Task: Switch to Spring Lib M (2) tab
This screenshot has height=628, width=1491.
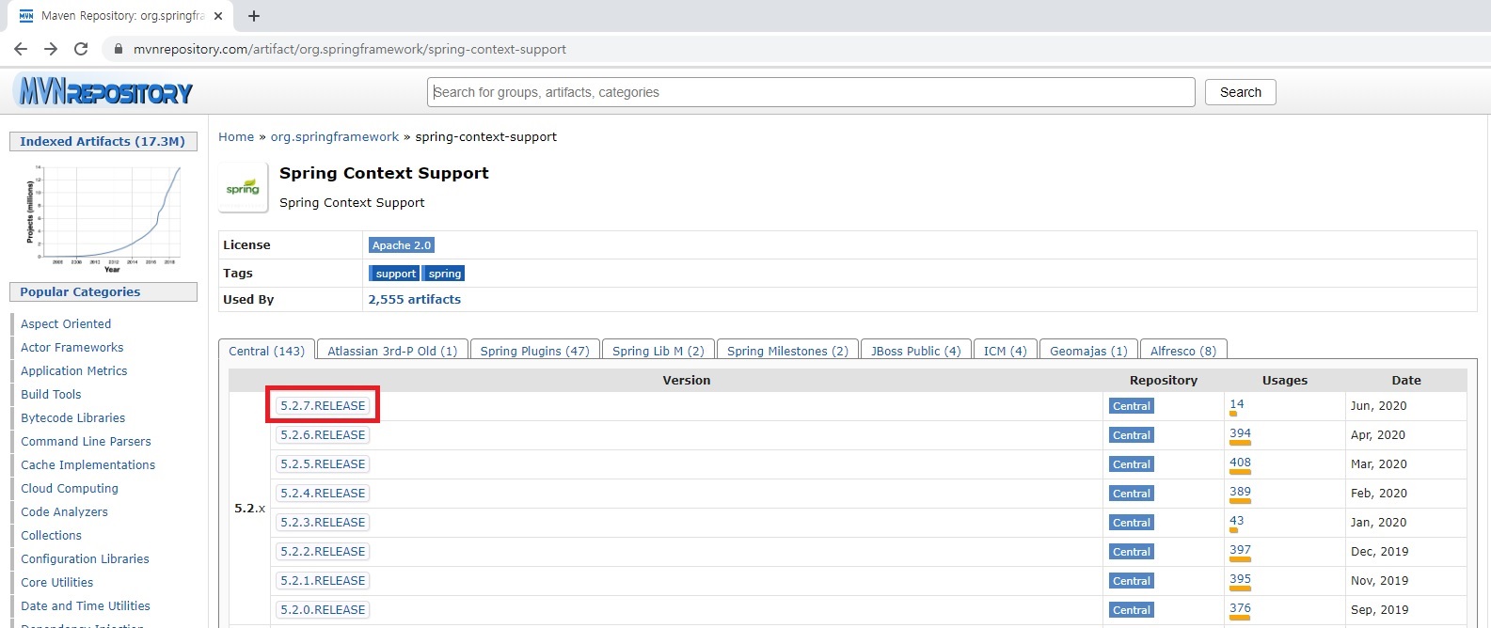Action: (658, 351)
